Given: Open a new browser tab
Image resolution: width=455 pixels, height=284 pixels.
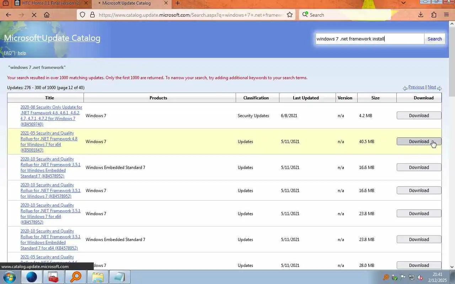Looking at the screenshot, I should coord(177,3).
